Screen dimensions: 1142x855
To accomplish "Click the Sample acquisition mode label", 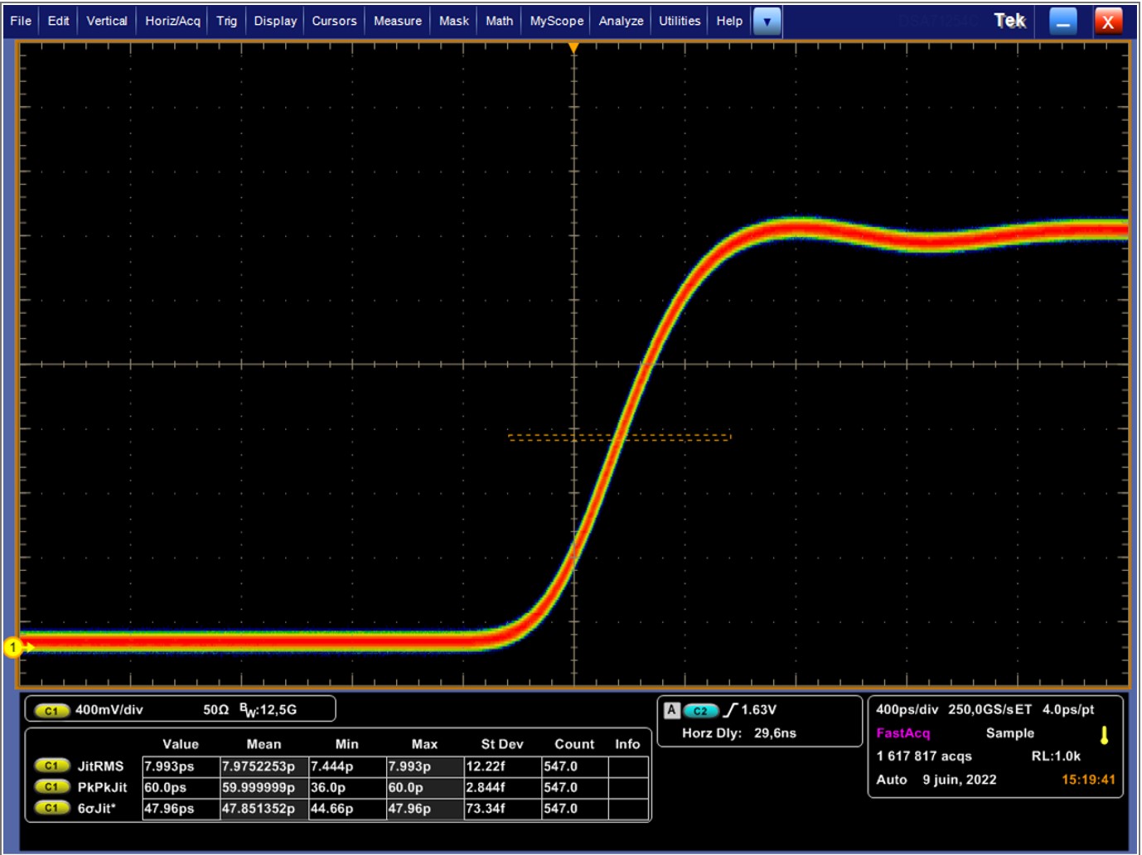I will [1010, 733].
